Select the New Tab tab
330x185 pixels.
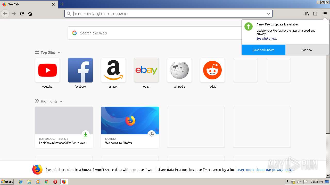tap(29, 4)
